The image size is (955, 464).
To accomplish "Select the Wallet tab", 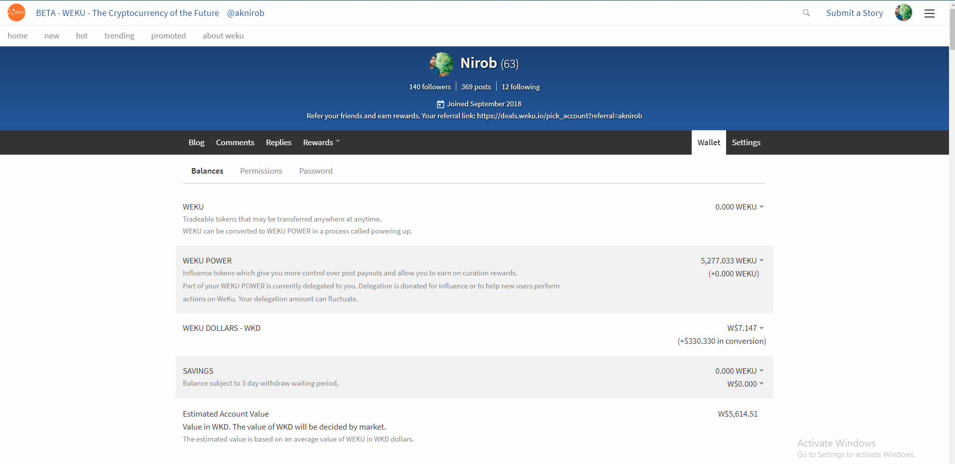I will (x=709, y=142).
